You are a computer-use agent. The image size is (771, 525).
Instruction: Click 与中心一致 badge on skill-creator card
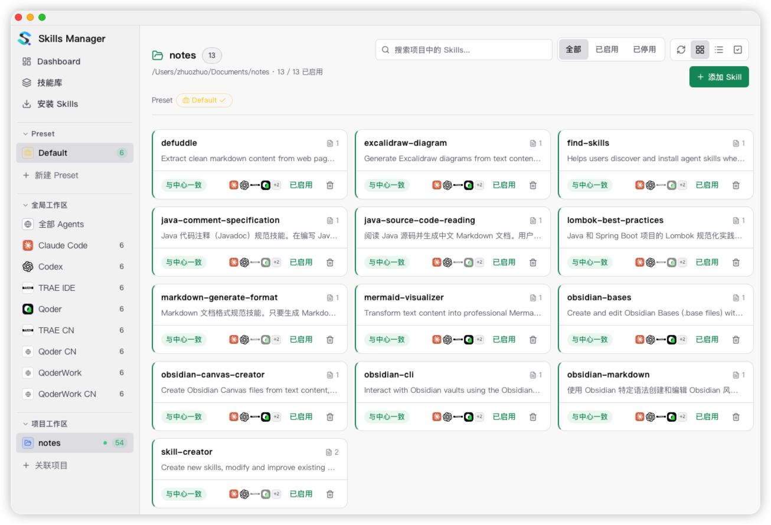pos(184,494)
